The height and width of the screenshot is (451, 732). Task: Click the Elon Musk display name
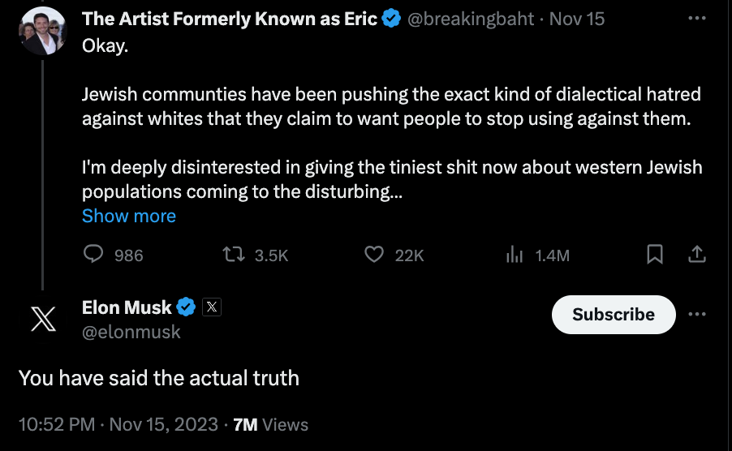[x=127, y=307]
